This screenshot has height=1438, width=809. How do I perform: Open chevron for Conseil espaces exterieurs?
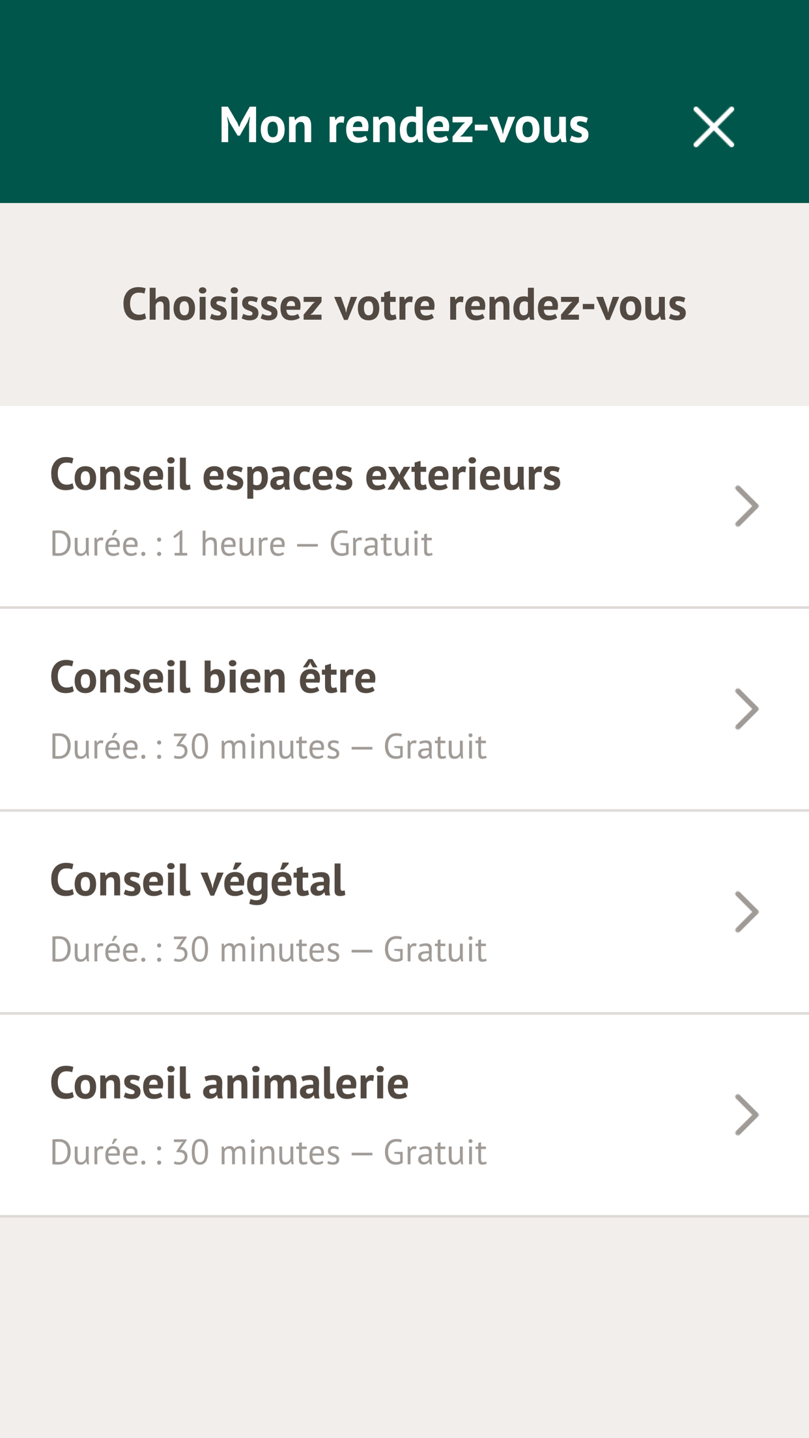pos(746,506)
